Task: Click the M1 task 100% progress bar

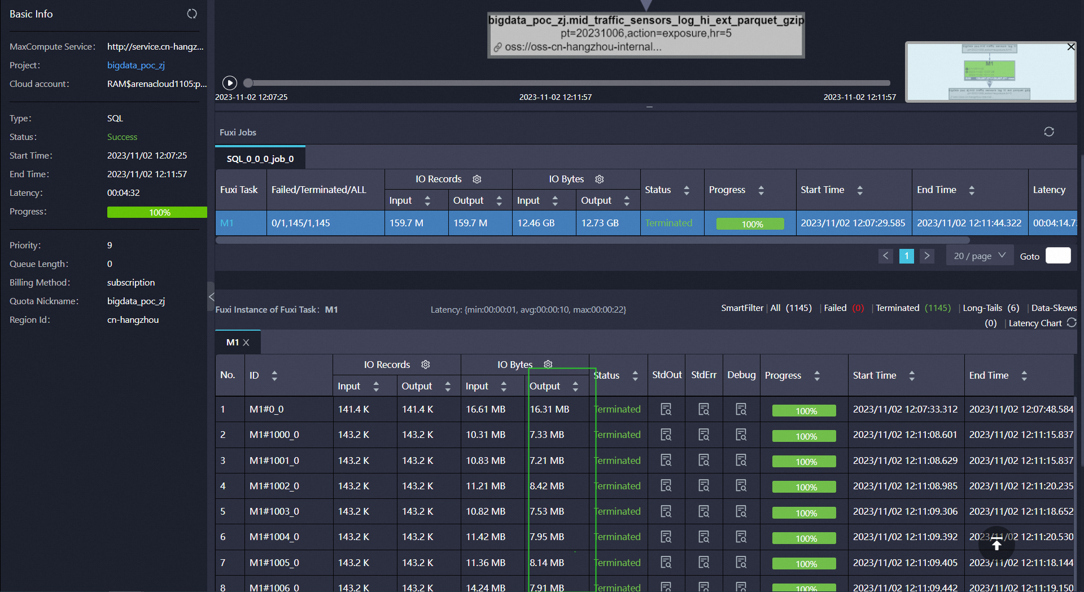Action: (750, 224)
